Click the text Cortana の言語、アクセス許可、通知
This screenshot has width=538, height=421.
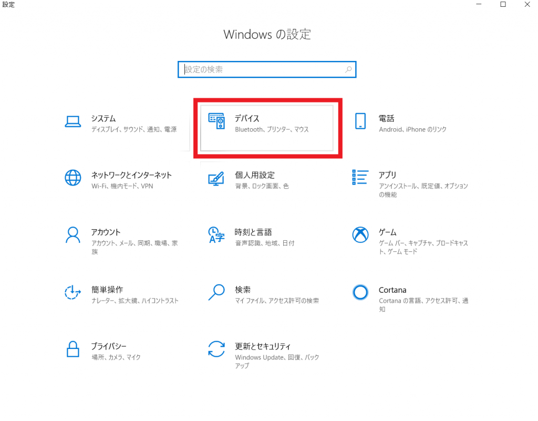(x=423, y=305)
